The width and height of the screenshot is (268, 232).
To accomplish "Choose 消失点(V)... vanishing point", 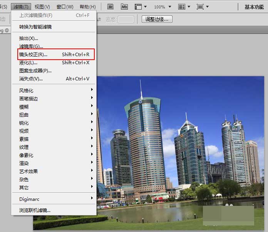I will [x=54, y=79].
